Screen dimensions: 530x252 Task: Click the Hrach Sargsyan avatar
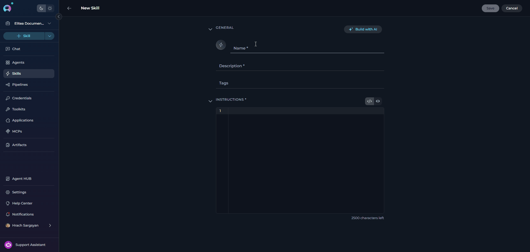point(8,225)
